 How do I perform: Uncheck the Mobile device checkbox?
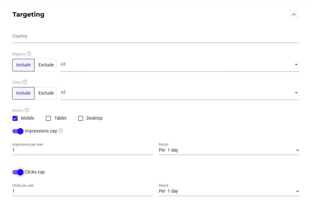(x=15, y=118)
